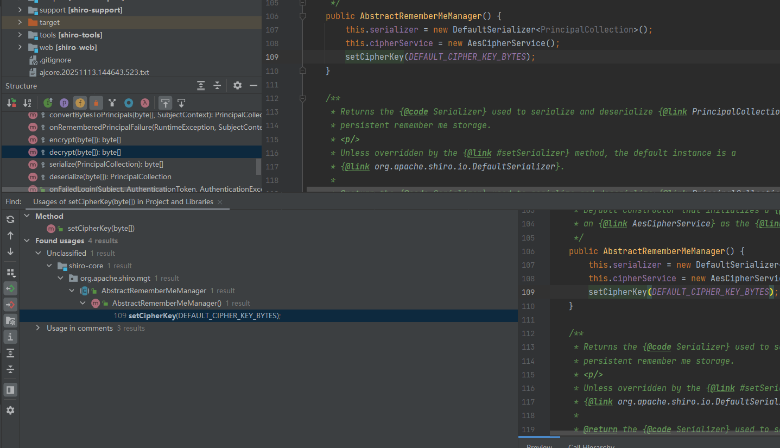Toggle the Preview Usages panel icon
Viewport: 780px width, 448px height.
pyautogui.click(x=10, y=390)
